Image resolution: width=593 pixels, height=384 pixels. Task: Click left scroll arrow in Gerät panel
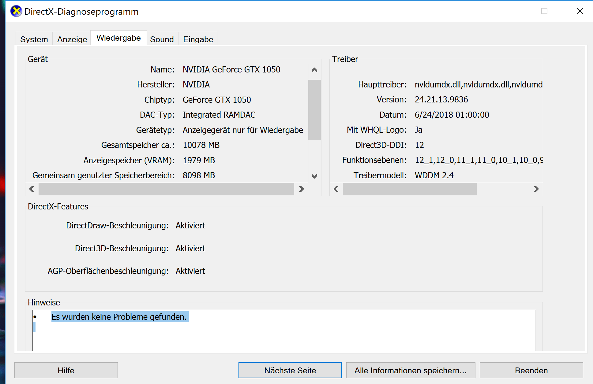pos(32,189)
